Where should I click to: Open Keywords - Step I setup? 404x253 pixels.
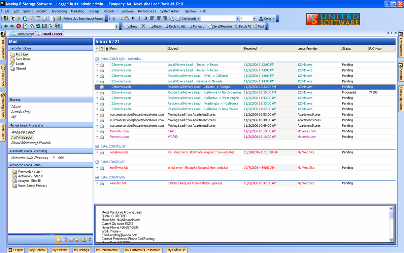[x=30, y=171]
